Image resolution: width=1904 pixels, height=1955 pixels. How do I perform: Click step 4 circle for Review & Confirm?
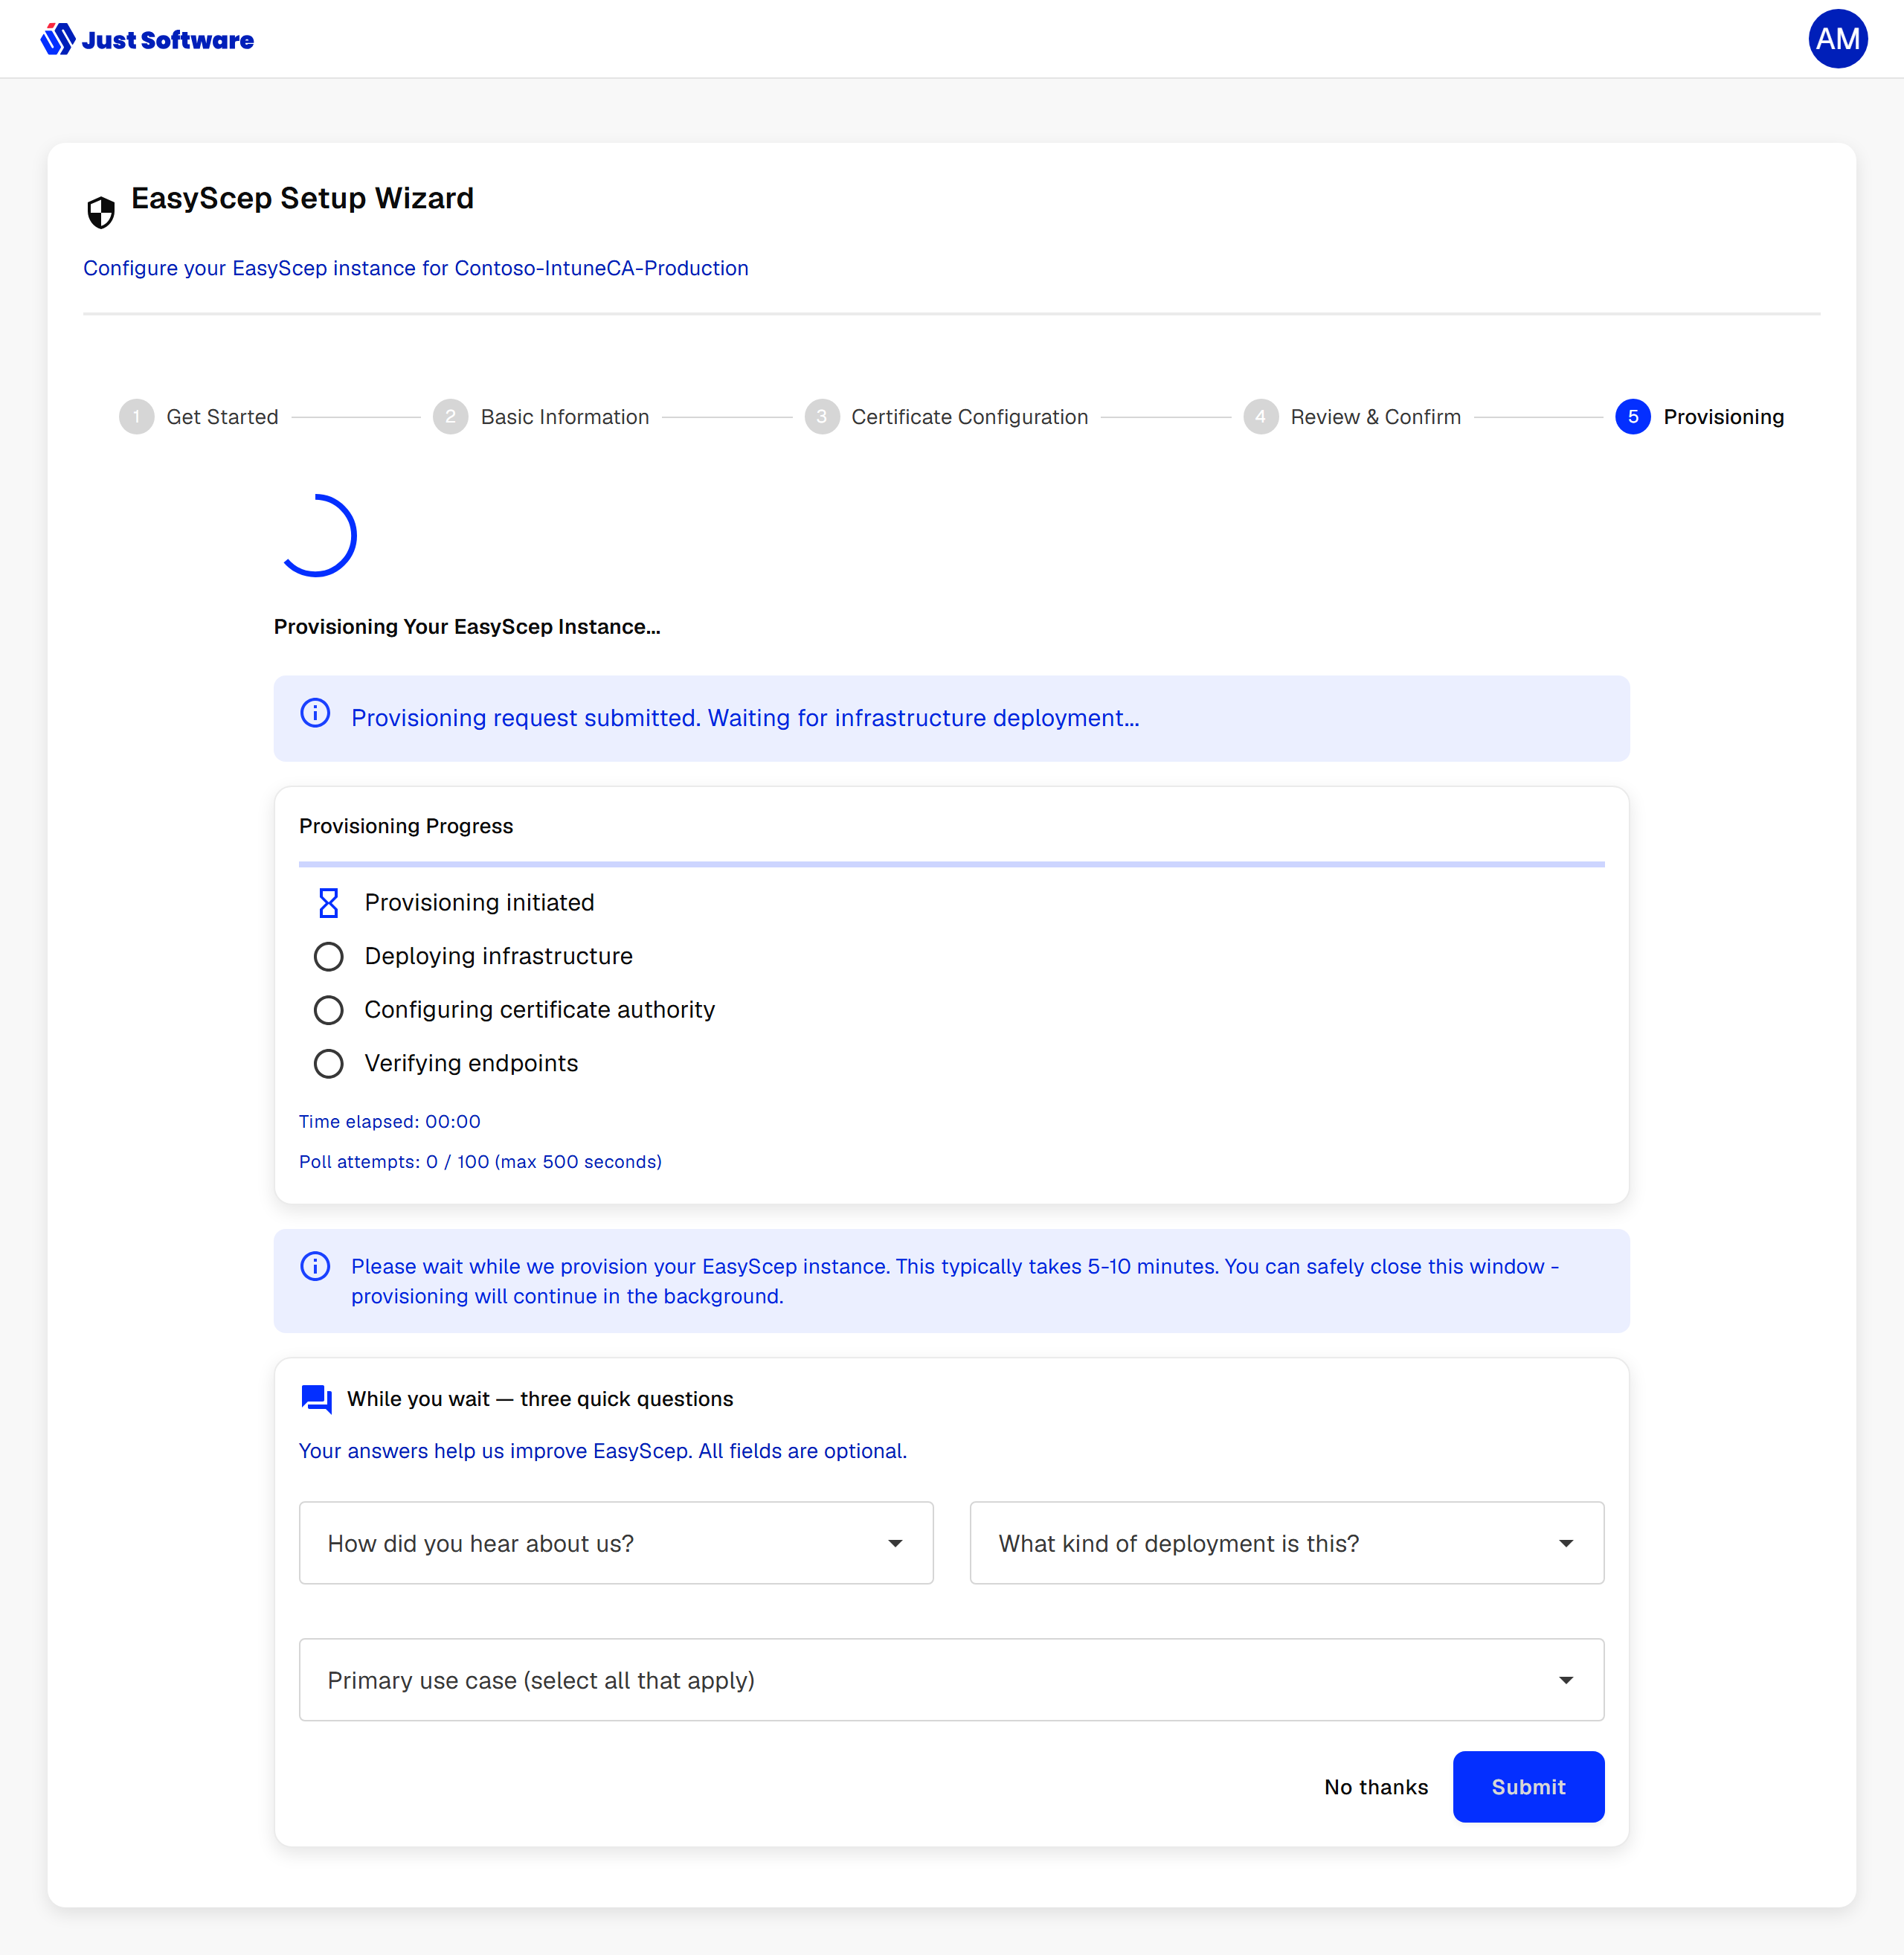tap(1260, 416)
